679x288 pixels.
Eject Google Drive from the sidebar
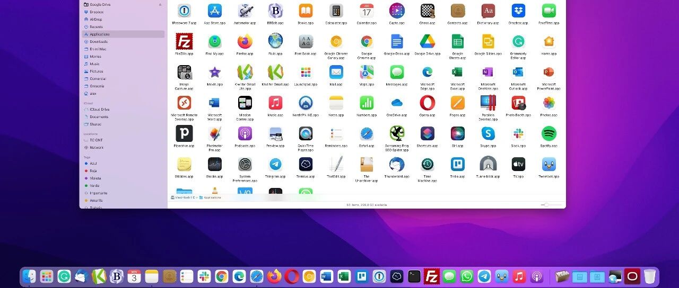click(160, 4)
